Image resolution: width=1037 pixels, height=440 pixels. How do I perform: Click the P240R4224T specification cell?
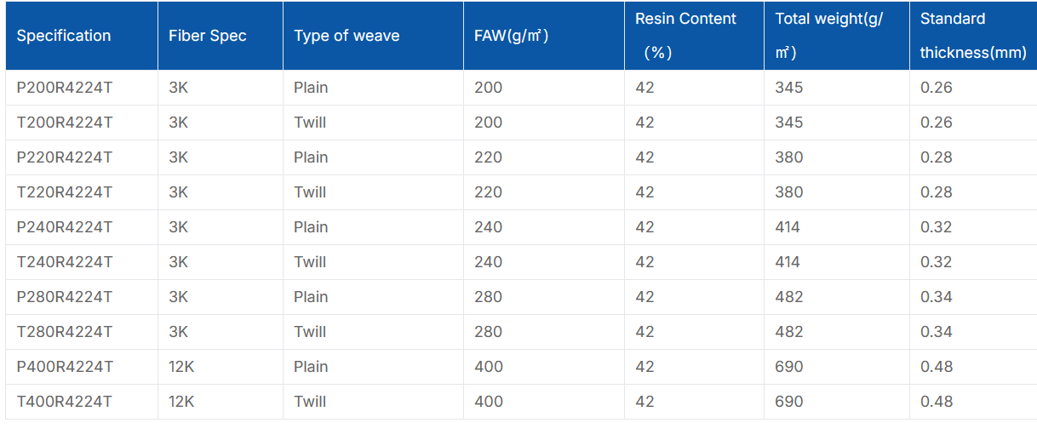click(x=65, y=227)
